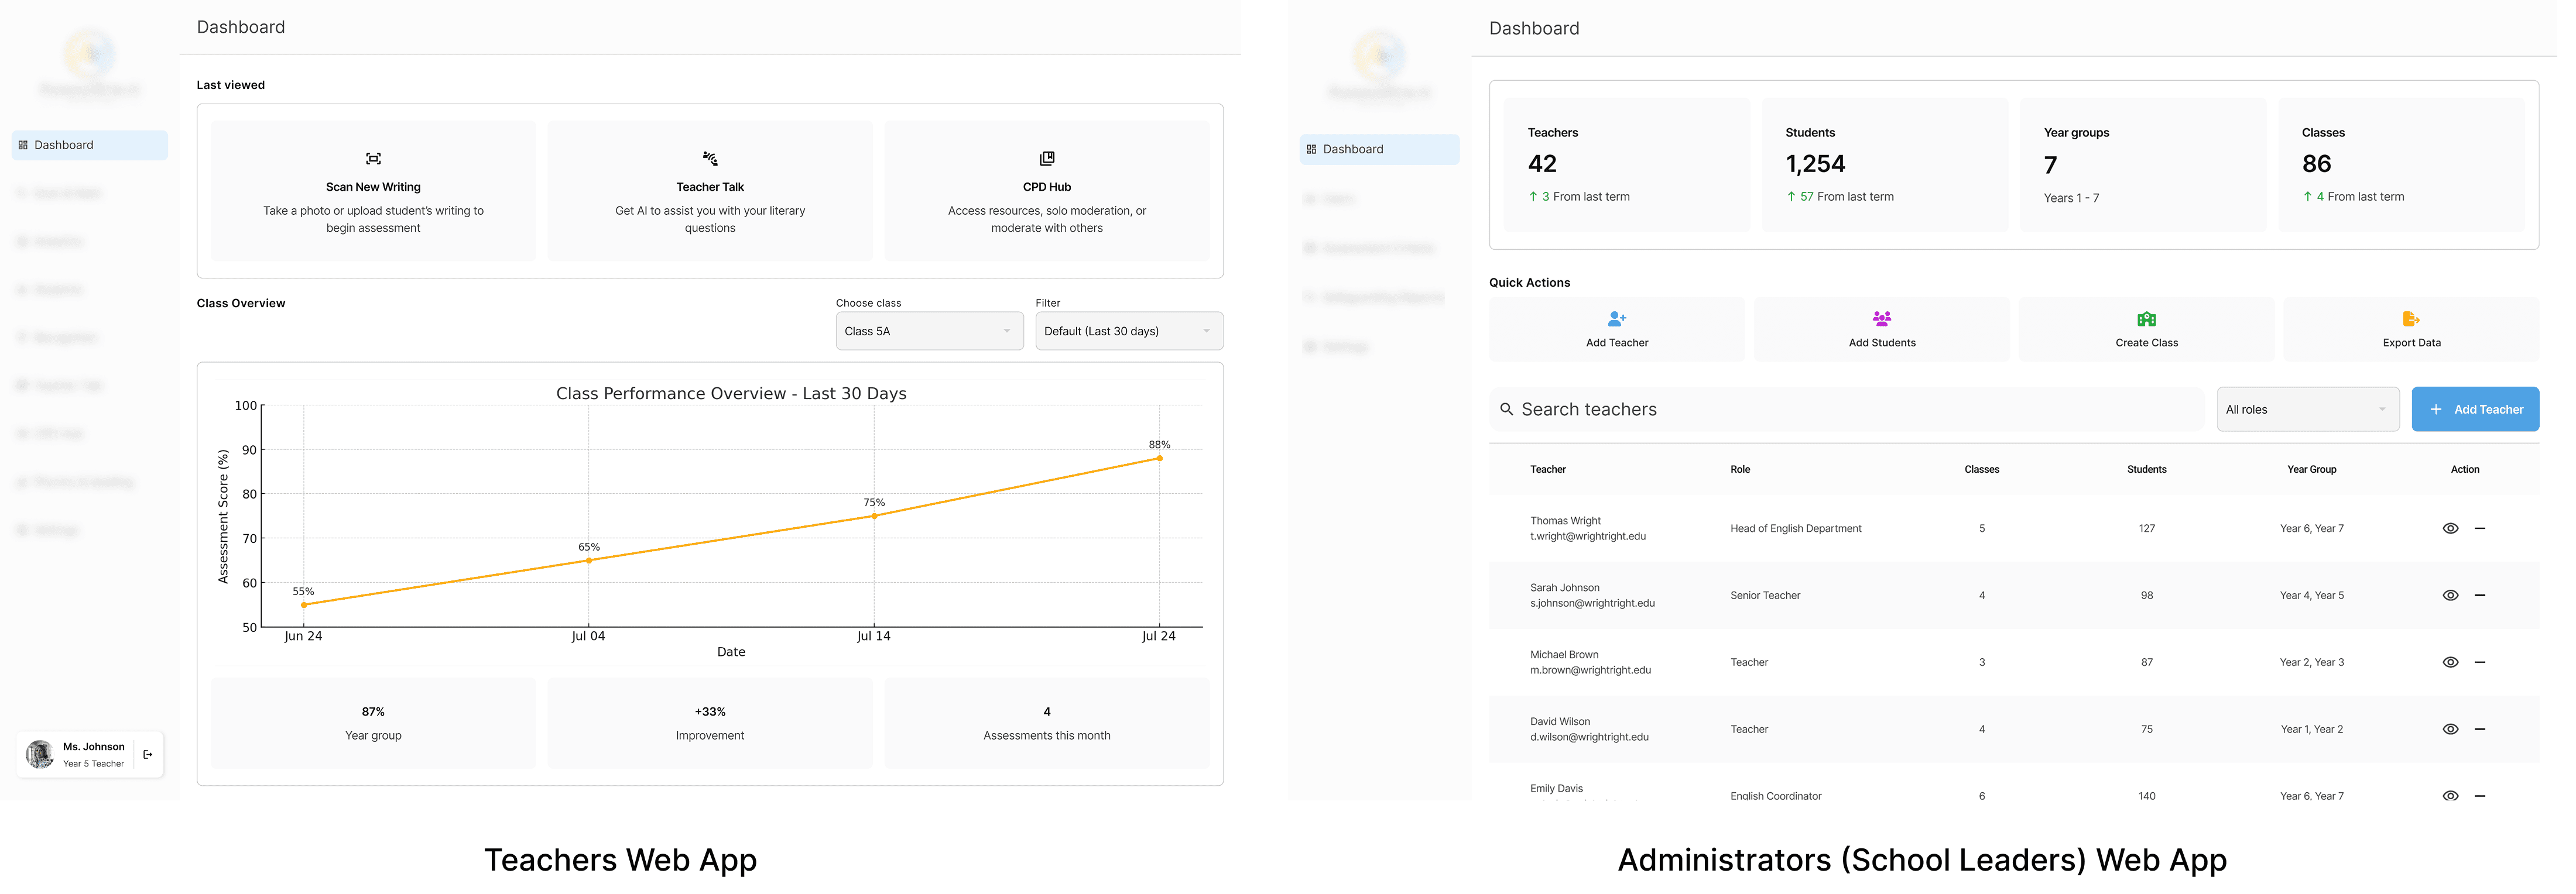Expand the Default (Last 30 days) filter dropdown

click(1128, 332)
